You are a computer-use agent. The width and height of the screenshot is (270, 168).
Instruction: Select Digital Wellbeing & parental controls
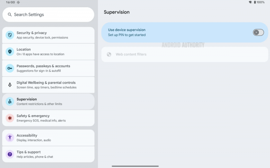coord(48,85)
